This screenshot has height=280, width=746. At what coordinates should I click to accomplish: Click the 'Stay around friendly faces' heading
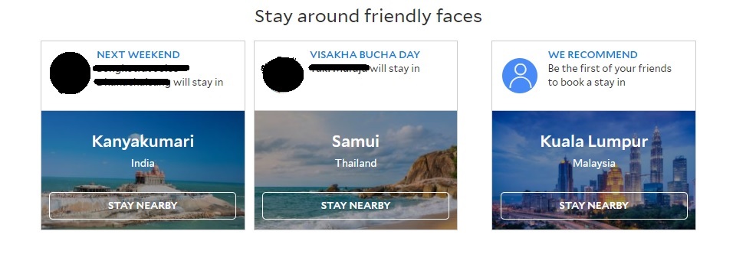(x=368, y=17)
